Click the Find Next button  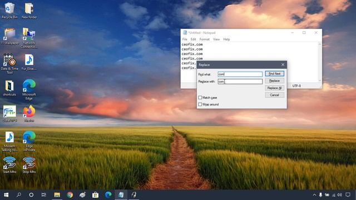pos(274,73)
